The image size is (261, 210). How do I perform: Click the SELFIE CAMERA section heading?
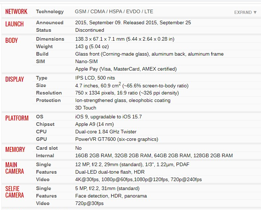click(x=15, y=192)
